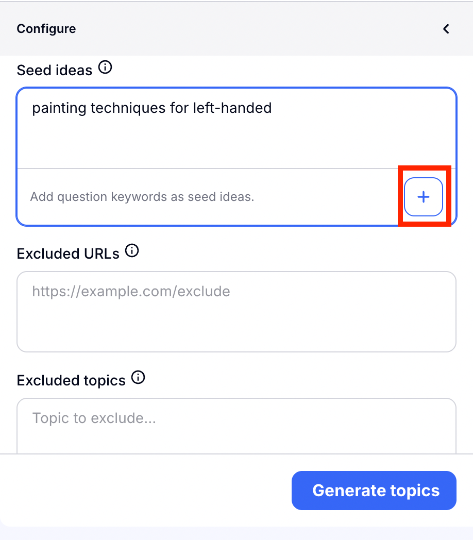This screenshot has height=540, width=473.
Task: Click the "Add question keywords as seed ideas." hint
Action: coord(142,197)
